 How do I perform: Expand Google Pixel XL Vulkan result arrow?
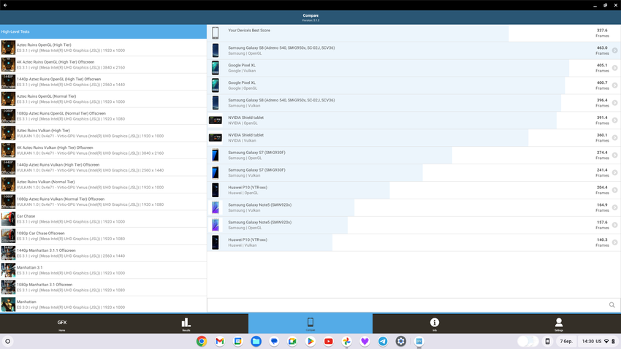(614, 68)
